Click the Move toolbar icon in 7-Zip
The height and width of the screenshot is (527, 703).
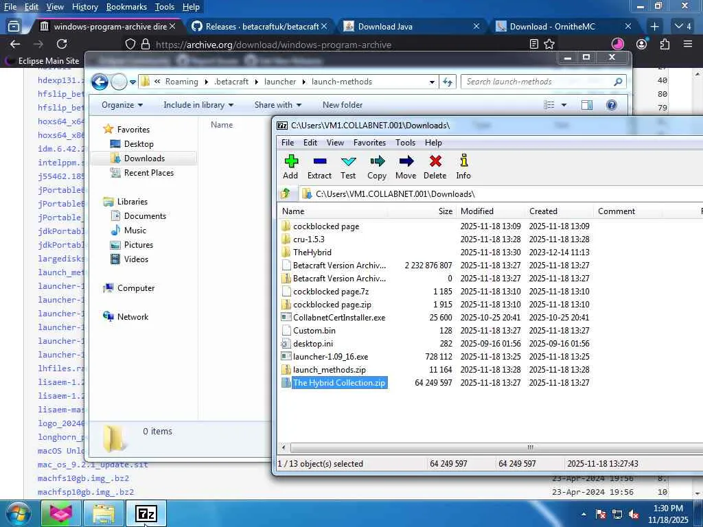406,167
